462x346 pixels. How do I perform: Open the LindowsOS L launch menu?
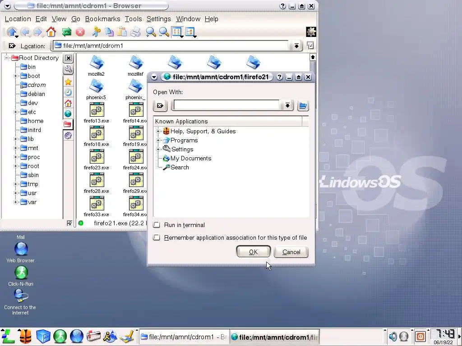[8, 336]
